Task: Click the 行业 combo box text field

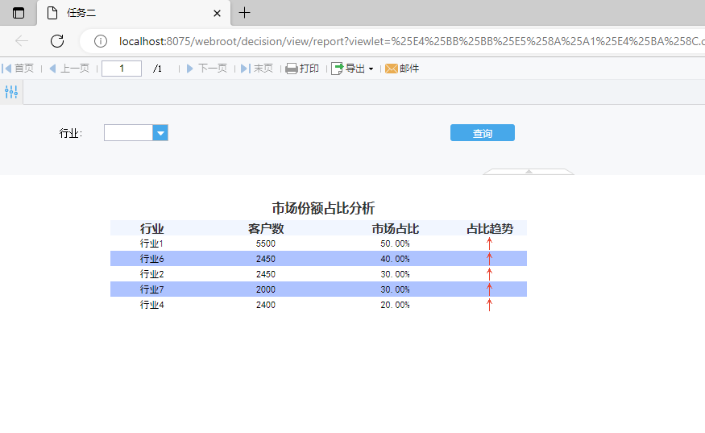Action: [129, 133]
